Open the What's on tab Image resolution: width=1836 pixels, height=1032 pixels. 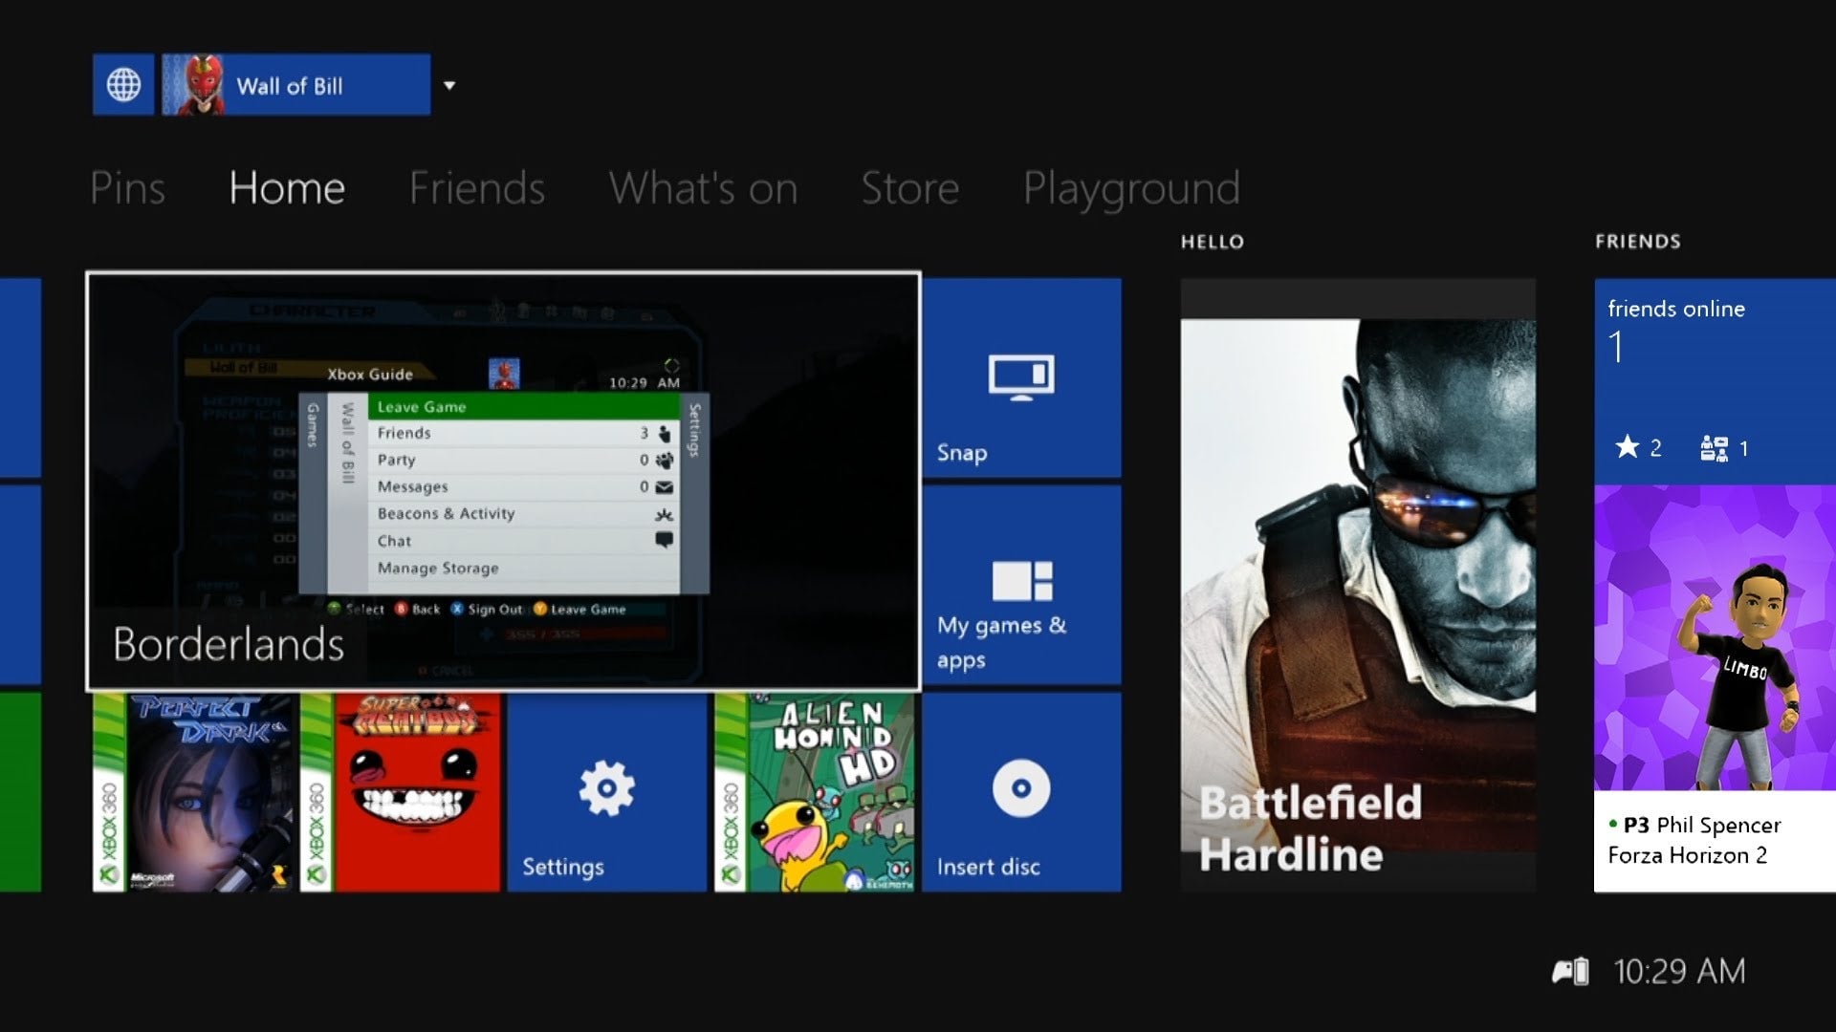[703, 188]
